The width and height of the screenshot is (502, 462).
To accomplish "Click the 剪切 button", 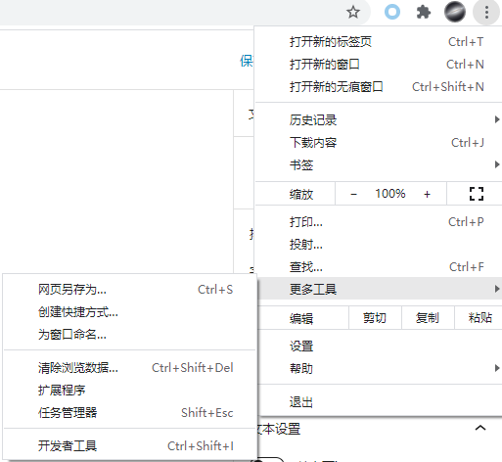I will point(375,317).
